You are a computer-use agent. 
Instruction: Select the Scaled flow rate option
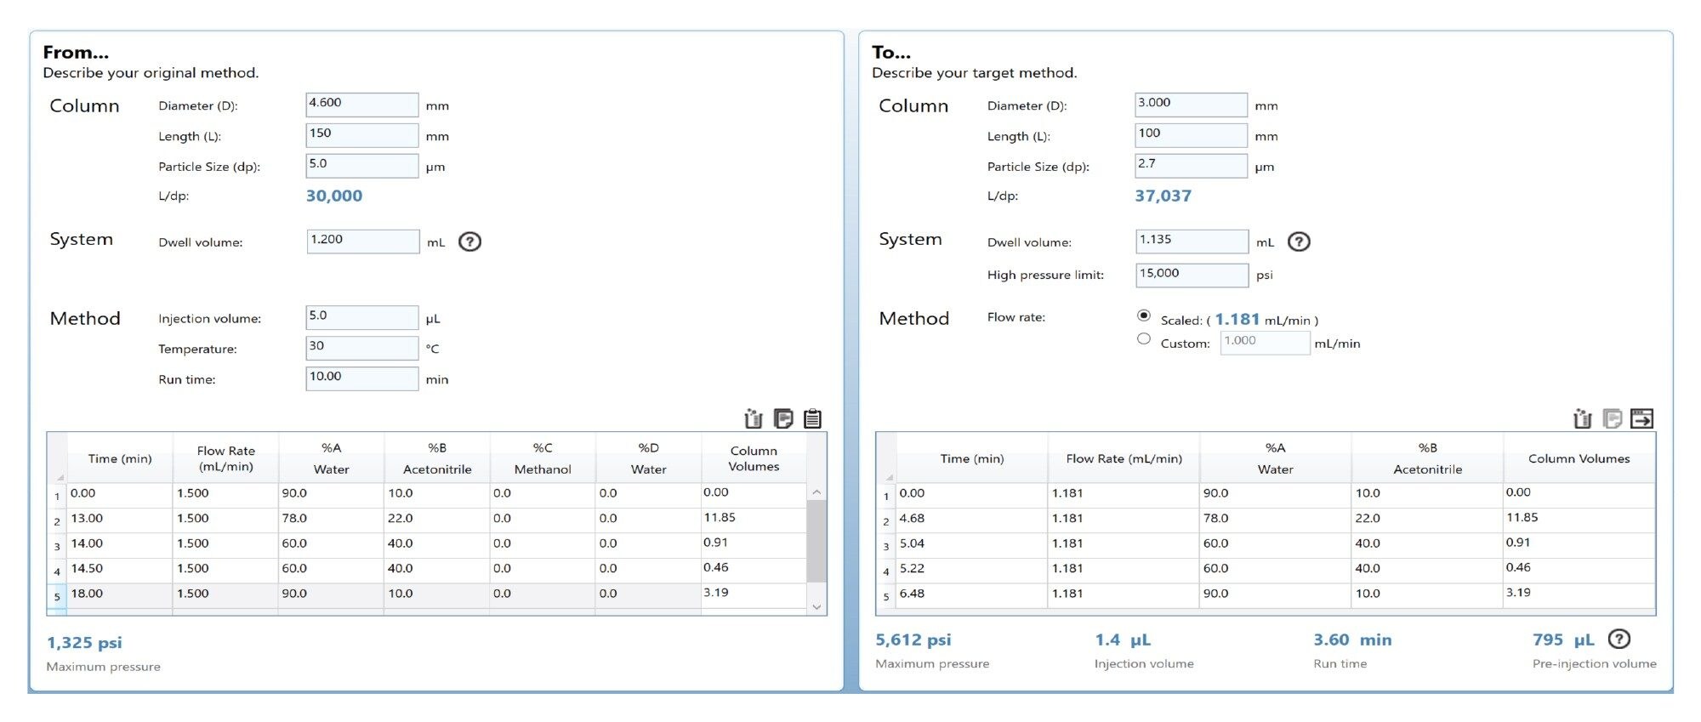point(1144,316)
